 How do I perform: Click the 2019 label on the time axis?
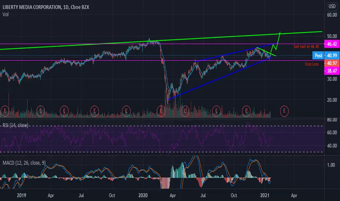click(x=22, y=196)
